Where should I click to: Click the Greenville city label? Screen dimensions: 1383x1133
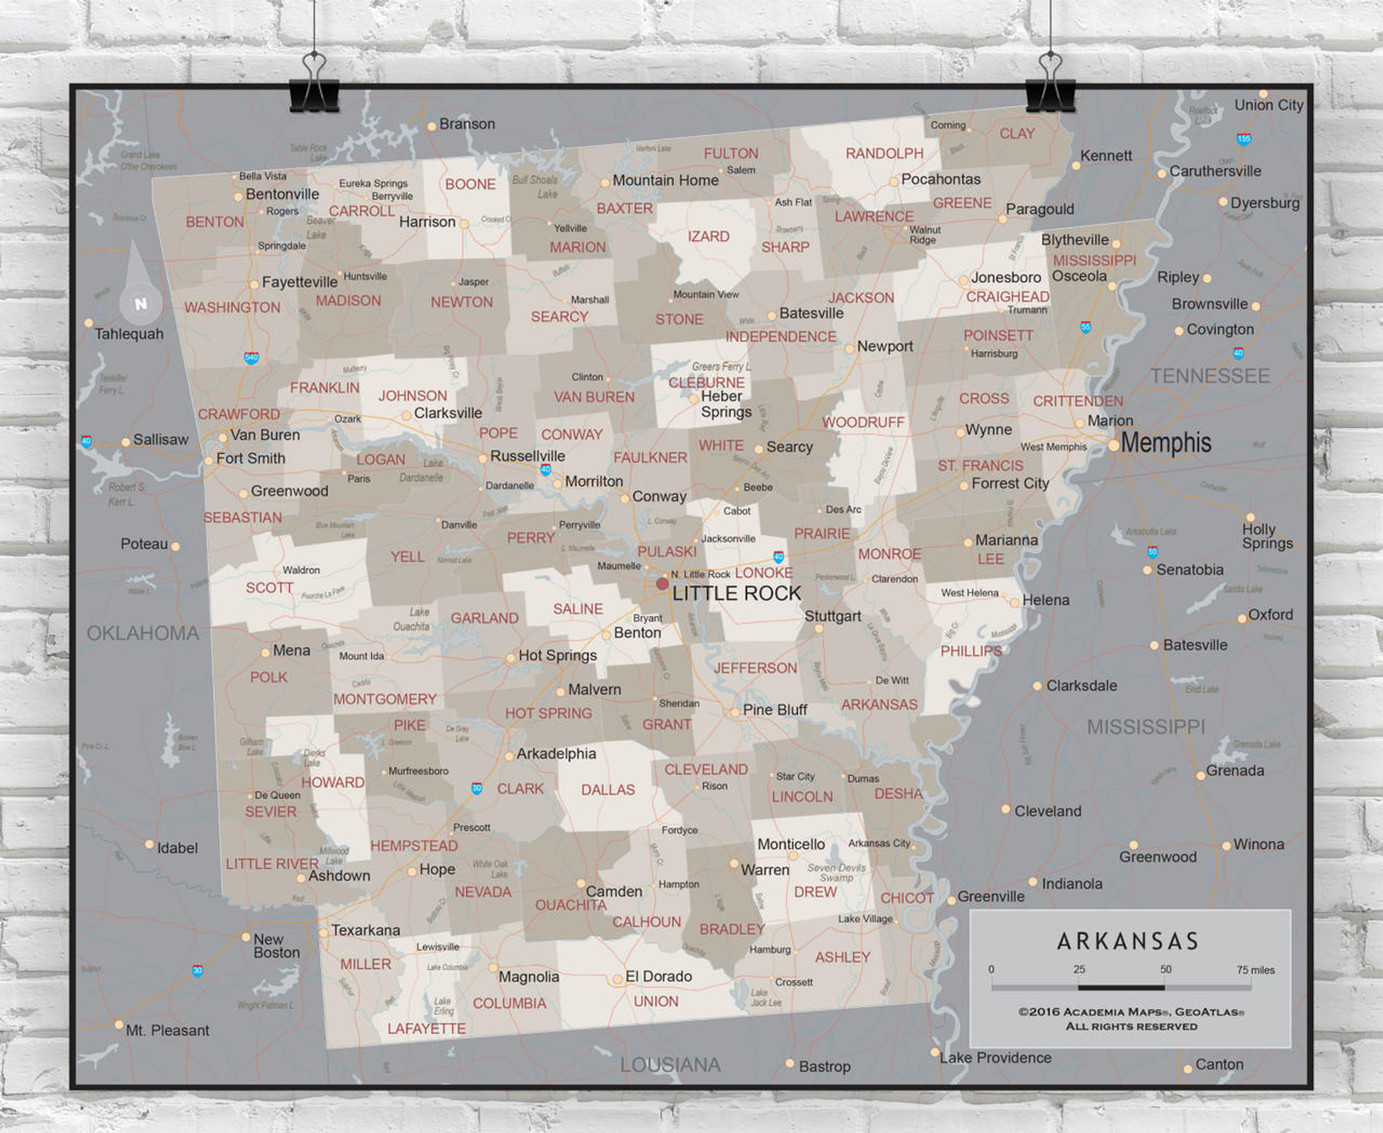(x=991, y=897)
